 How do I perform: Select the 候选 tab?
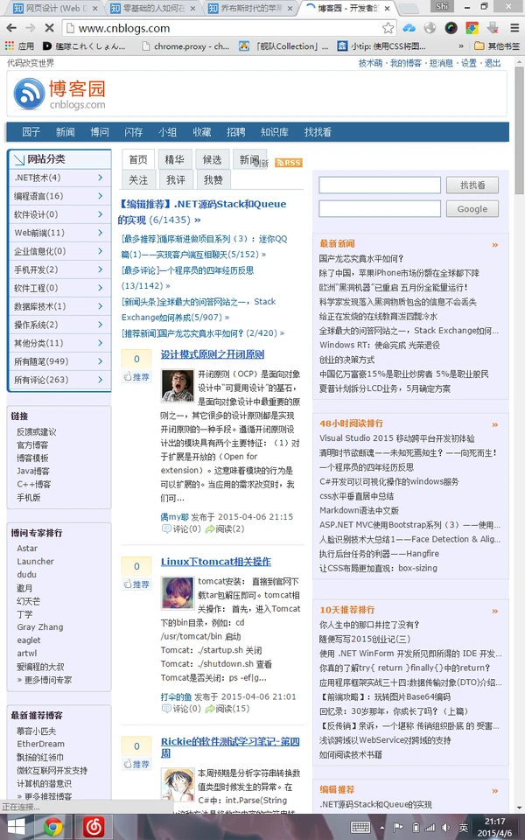212,159
